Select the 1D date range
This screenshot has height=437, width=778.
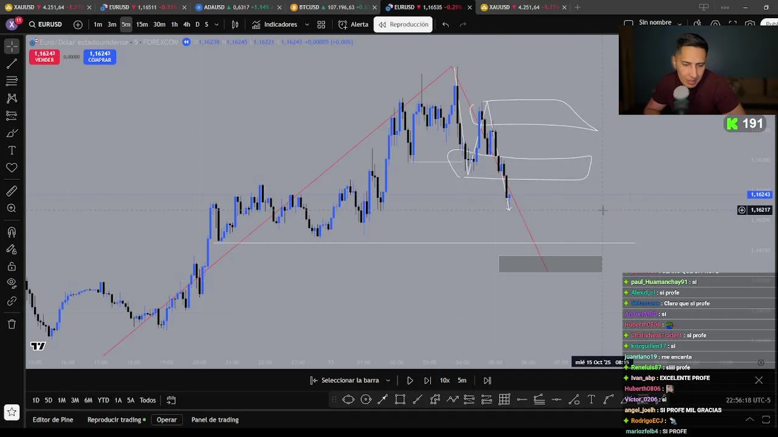36,400
